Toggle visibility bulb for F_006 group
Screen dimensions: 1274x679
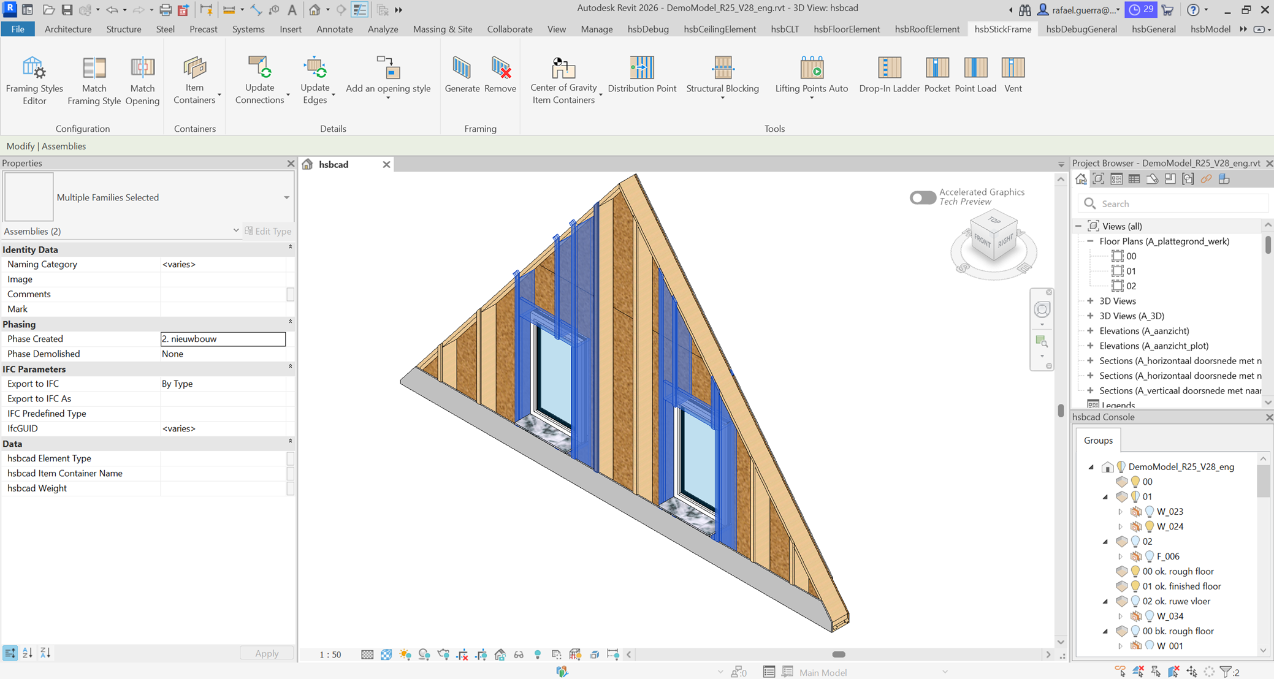pos(1150,556)
